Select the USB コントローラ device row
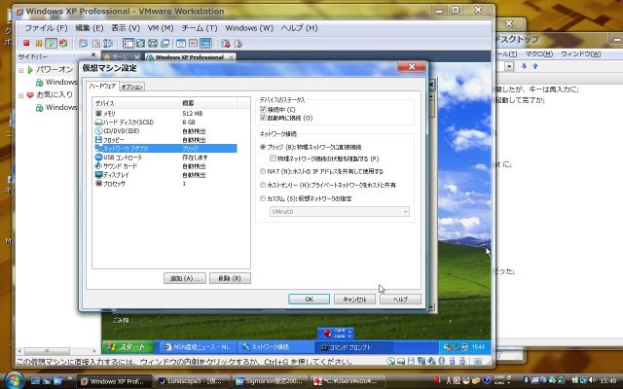This screenshot has width=623, height=389. [165, 158]
